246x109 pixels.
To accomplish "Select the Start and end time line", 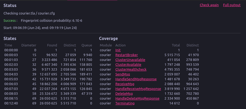I will click(40, 28).
